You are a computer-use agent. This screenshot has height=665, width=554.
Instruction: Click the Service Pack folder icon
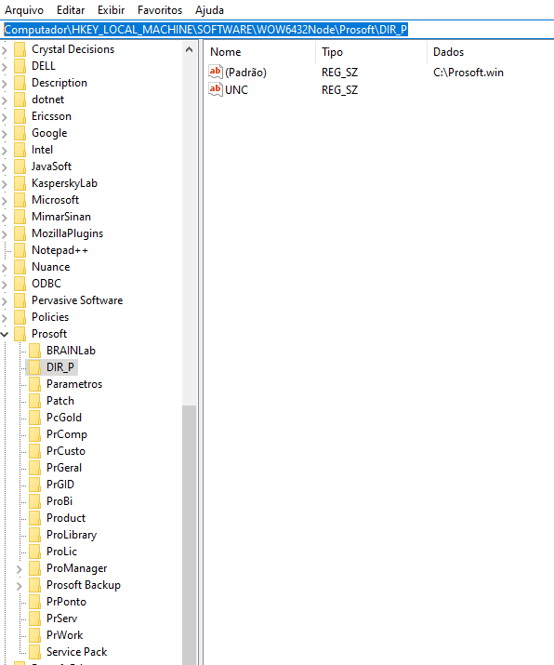pyautogui.click(x=34, y=652)
